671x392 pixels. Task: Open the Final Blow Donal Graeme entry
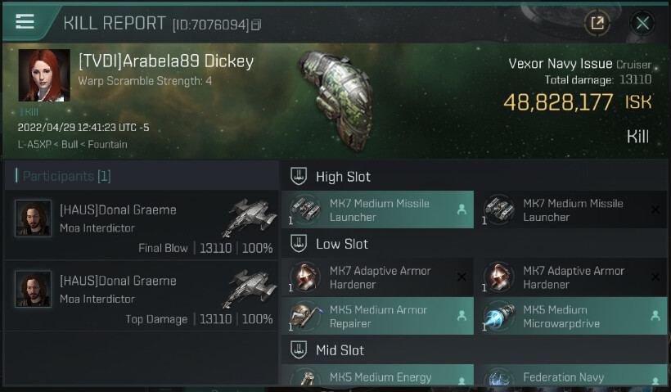(139, 228)
